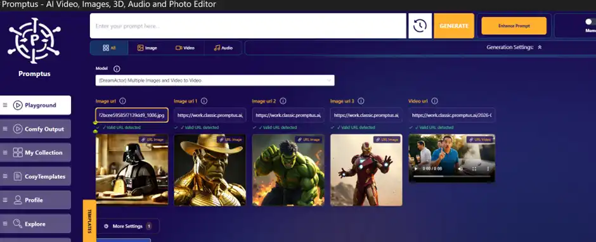Click the Promptus logo
The image size is (596, 242).
34,41
